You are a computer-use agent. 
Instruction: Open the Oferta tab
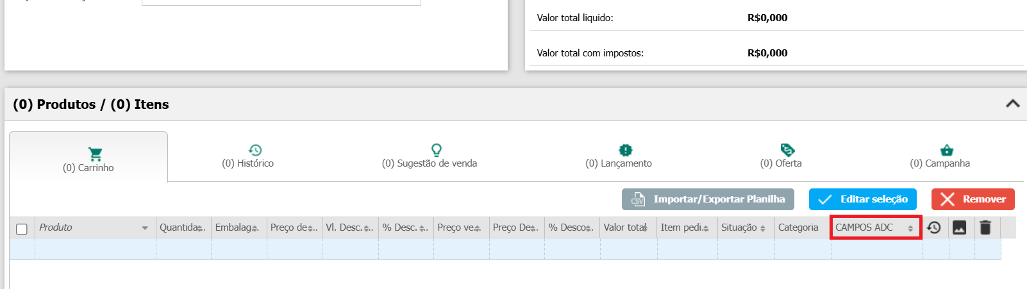tap(781, 157)
